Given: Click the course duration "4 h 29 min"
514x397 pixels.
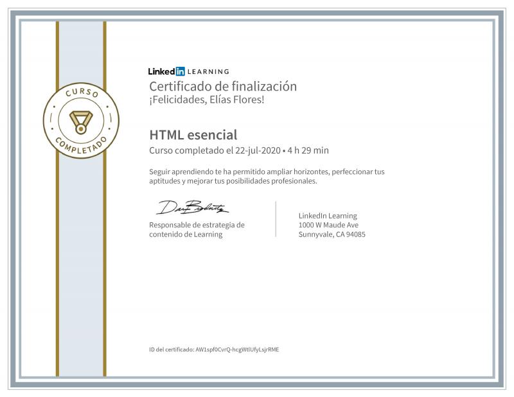Looking at the screenshot, I should (308, 150).
